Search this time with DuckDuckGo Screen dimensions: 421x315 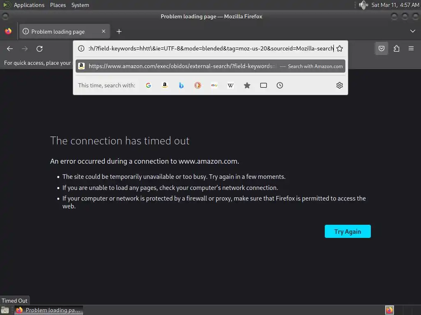point(198,85)
